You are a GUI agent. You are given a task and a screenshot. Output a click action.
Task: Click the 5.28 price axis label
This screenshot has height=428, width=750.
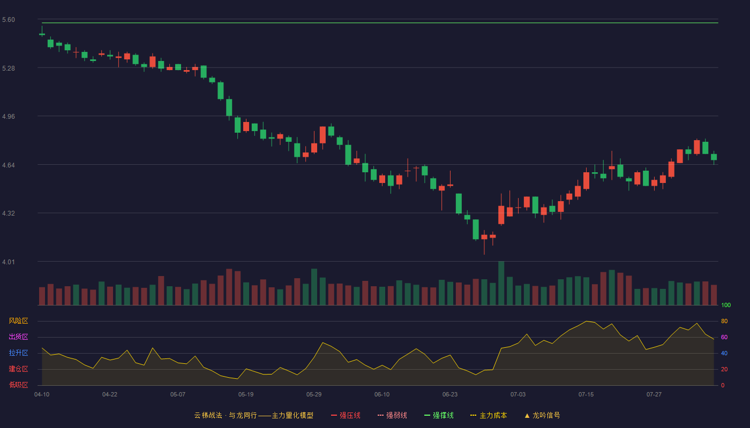click(x=9, y=68)
